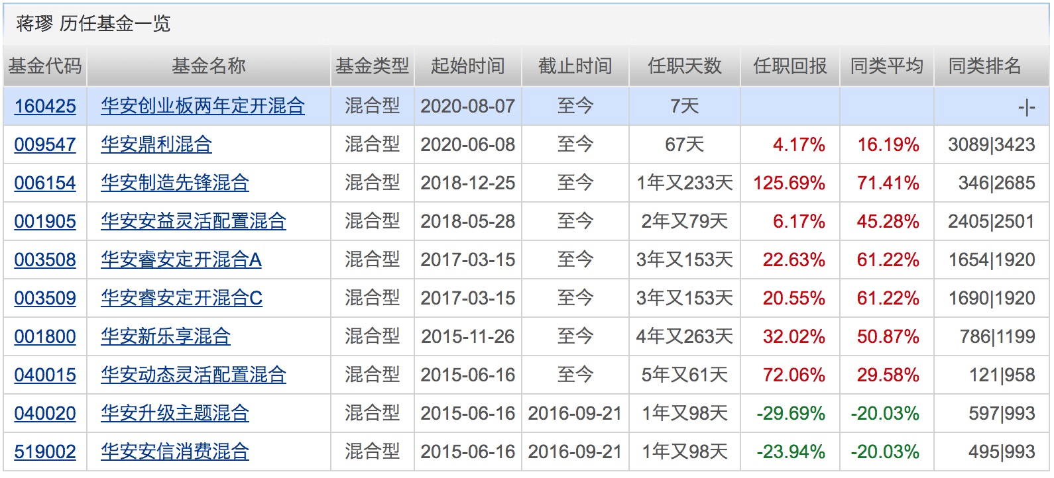Open fund 华安制造先锋混合

click(175, 183)
